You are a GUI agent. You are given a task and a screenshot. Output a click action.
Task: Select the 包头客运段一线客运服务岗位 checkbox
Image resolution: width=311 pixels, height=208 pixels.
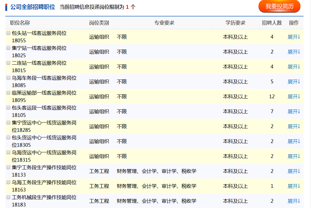[8, 108]
